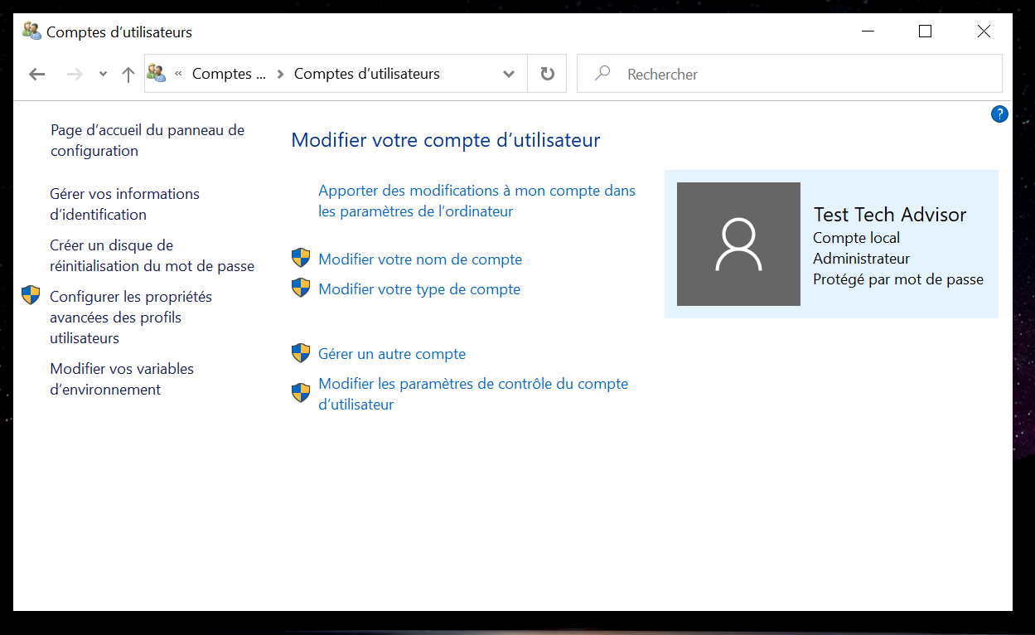Viewport: 1035px width, 635px height.
Task: Click the magnifier icon in search box
Action: [x=602, y=74]
